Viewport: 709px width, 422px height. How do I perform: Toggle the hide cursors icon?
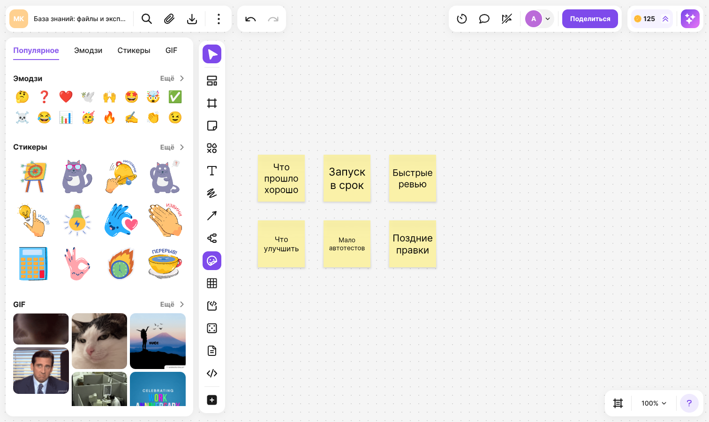pos(506,19)
